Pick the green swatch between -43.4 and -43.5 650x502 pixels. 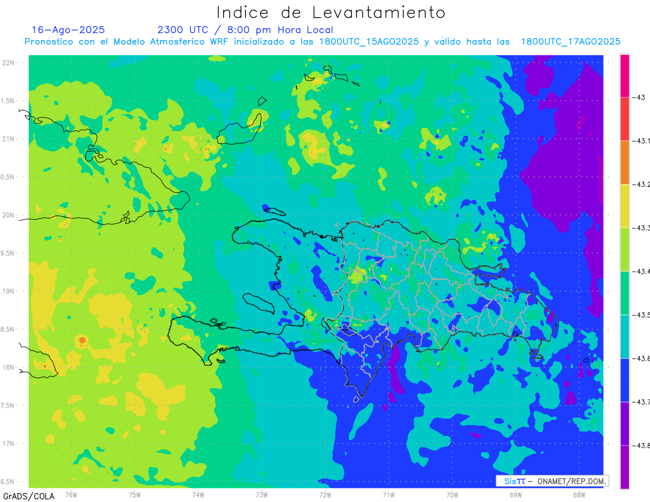tap(625, 292)
